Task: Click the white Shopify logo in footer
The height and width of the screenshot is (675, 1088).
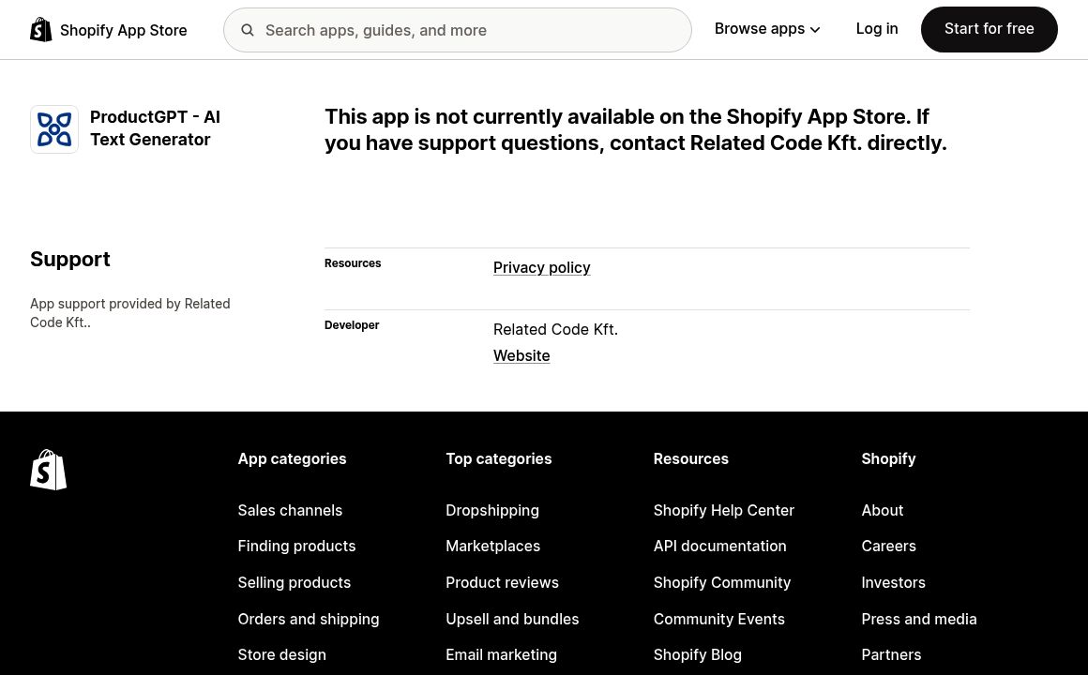Action: (49, 470)
